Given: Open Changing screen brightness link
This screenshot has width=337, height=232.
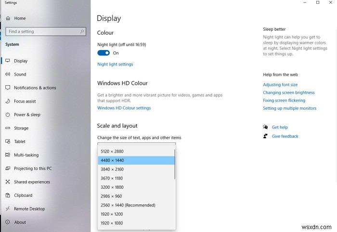Looking at the screenshot, I should tap(289, 92).
